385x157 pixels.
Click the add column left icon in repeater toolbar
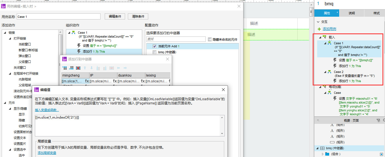pyautogui.click(x=98, y=68)
